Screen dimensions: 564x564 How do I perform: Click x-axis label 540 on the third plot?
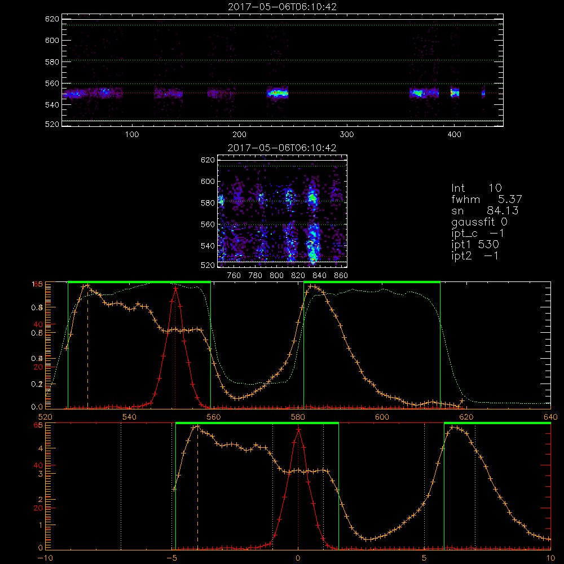tap(130, 417)
